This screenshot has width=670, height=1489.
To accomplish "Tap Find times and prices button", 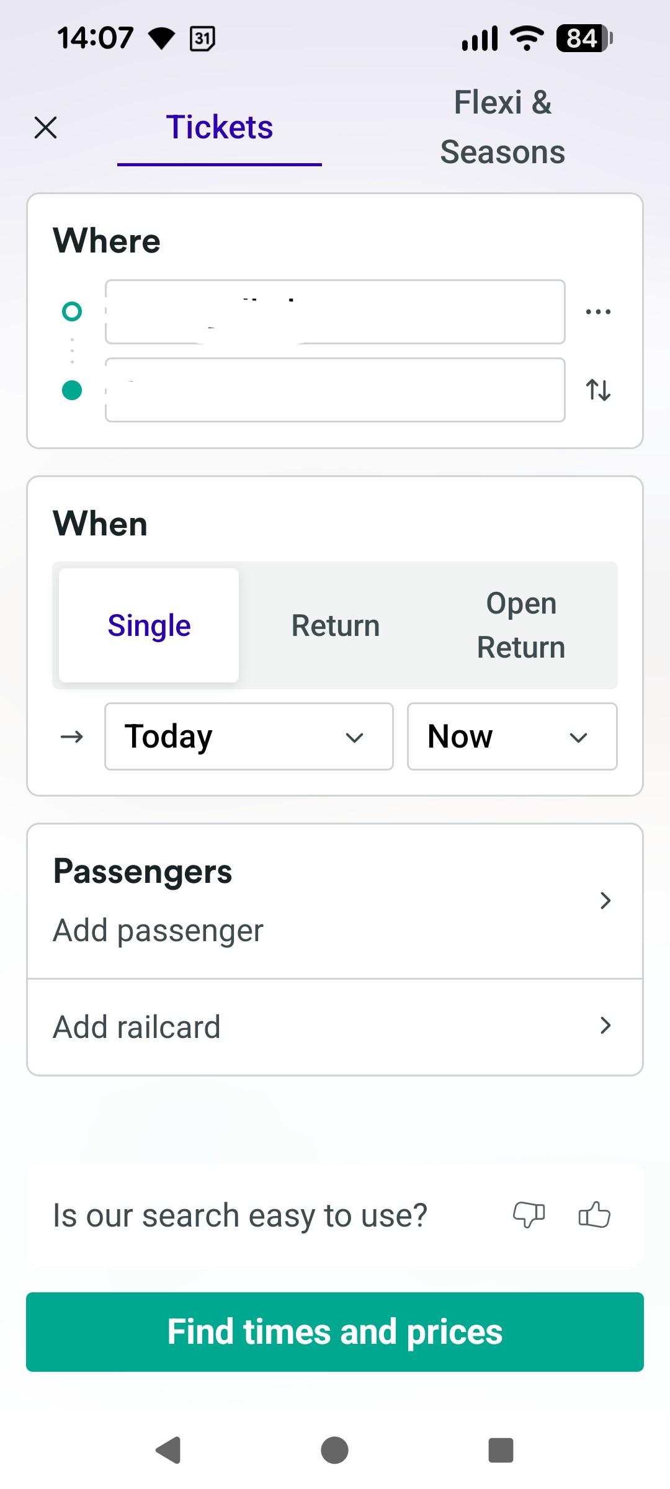I will point(335,1332).
